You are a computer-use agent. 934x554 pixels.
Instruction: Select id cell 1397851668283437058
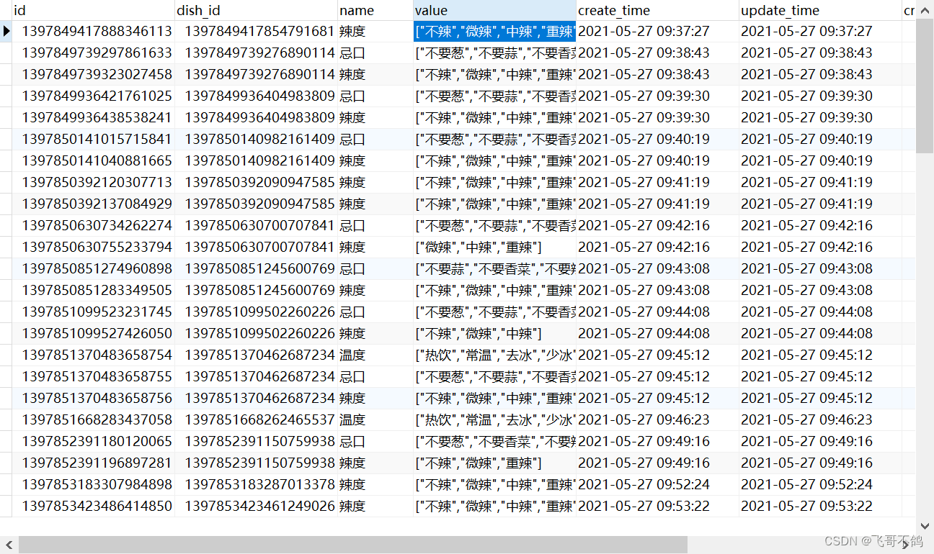click(94, 419)
